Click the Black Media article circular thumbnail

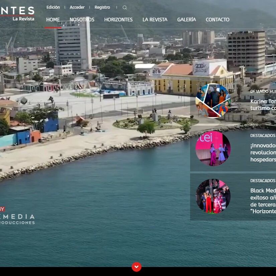(213, 196)
